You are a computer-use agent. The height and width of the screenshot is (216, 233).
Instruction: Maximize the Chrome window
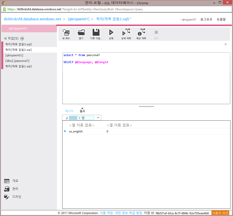(x=220, y=2)
